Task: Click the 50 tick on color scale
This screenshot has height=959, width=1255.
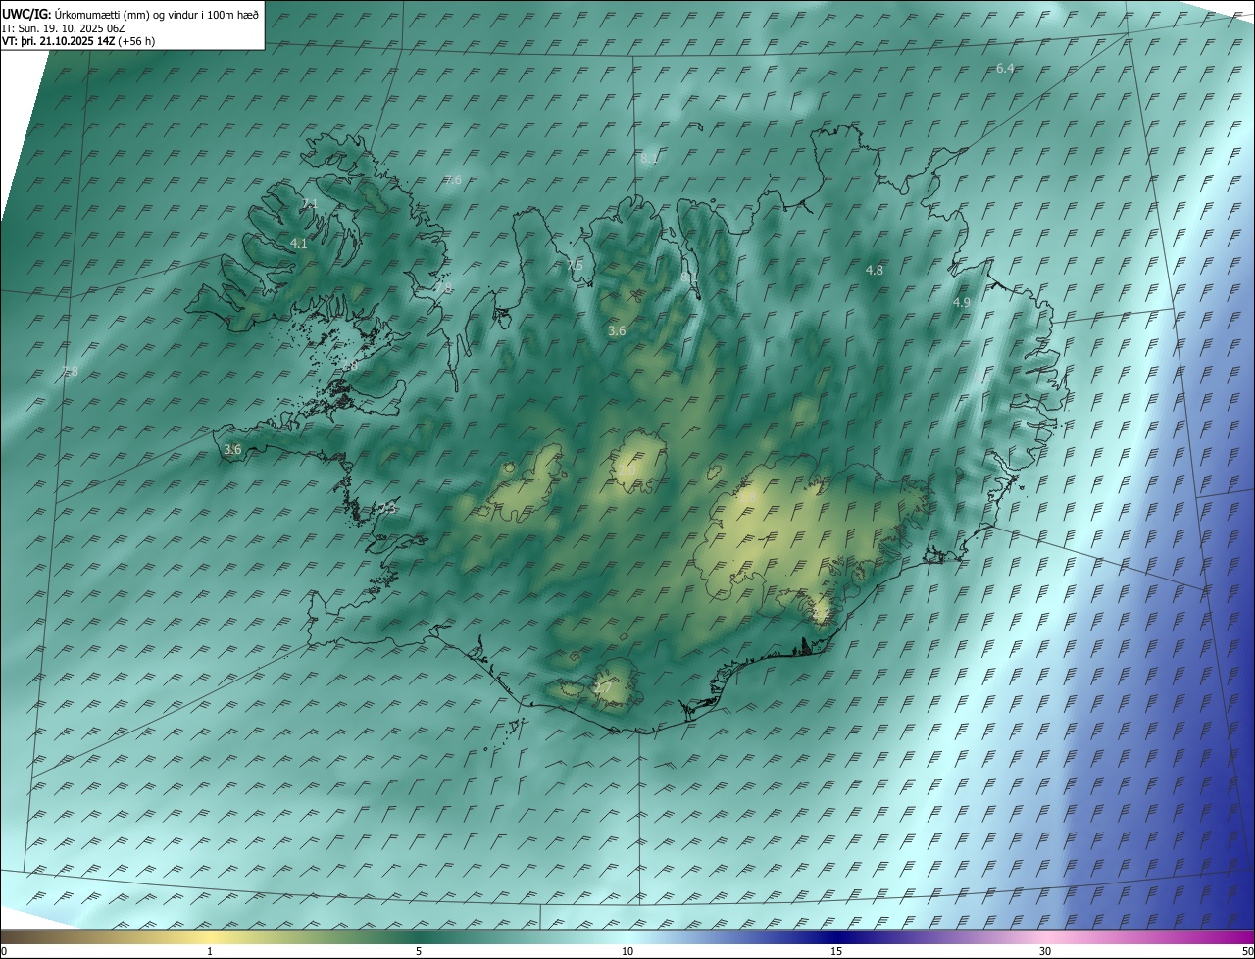Action: click(1247, 952)
